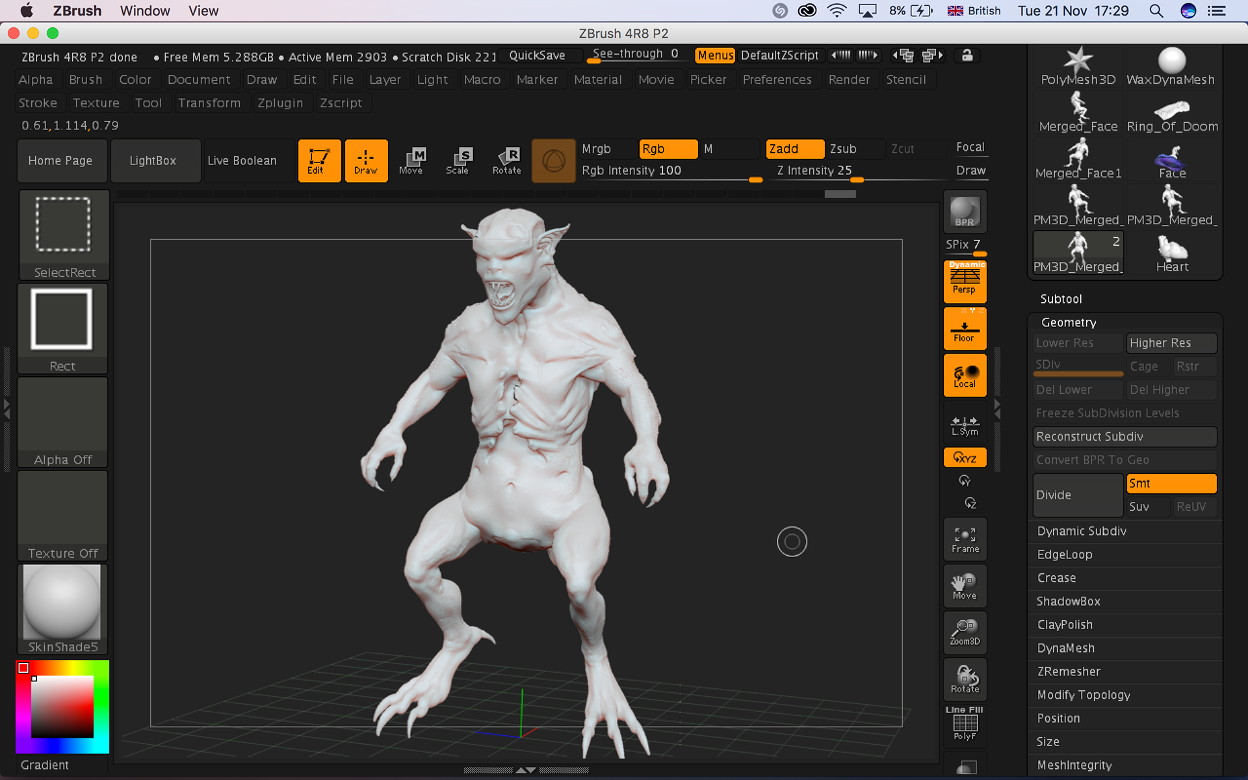Open macOS Spotlight search
The image size is (1248, 780).
coord(1156,11)
